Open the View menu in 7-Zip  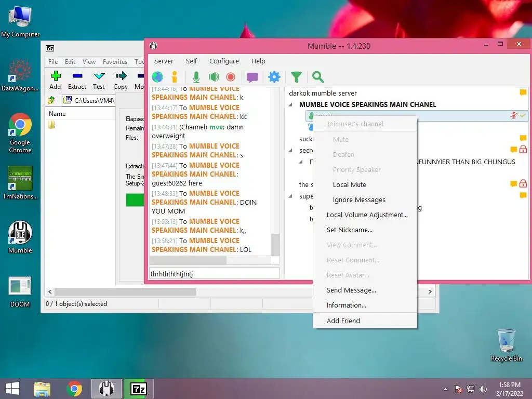pyautogui.click(x=89, y=61)
